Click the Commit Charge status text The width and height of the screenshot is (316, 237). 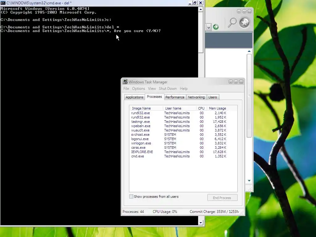click(x=214, y=212)
